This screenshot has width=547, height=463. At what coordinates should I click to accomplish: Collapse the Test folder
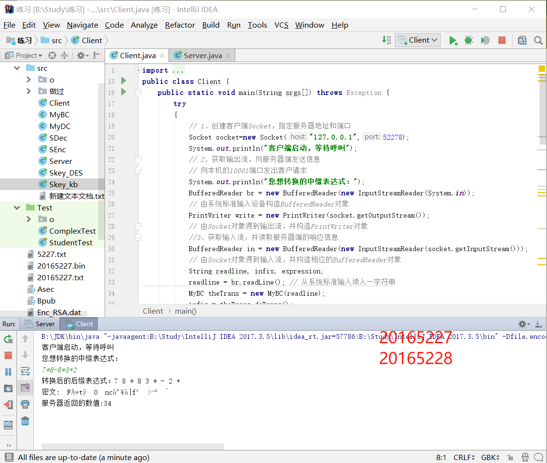(x=17, y=208)
